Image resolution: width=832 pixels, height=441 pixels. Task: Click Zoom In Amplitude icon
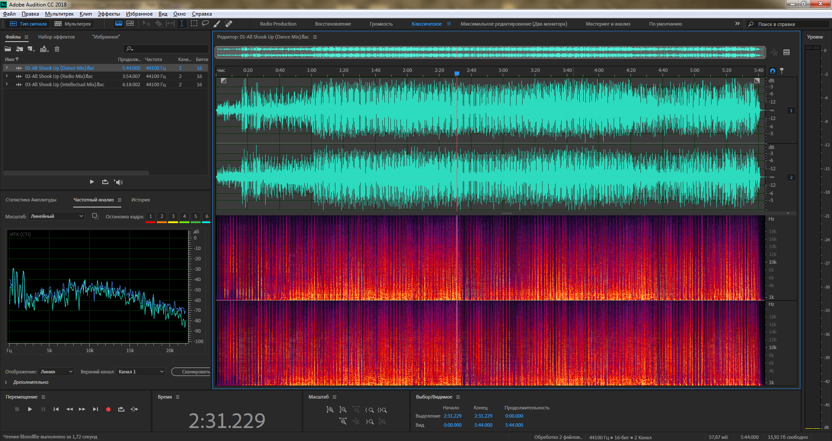[x=330, y=409]
